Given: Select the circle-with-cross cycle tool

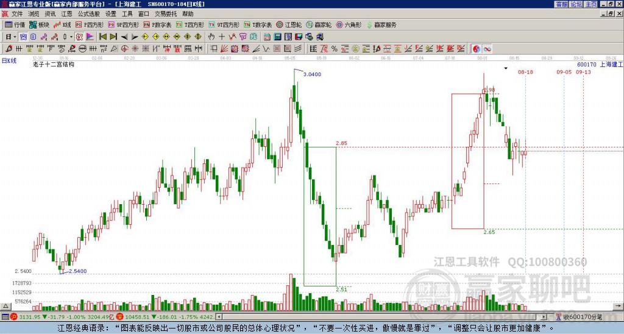Looking at the screenshot, I should coord(124,49).
